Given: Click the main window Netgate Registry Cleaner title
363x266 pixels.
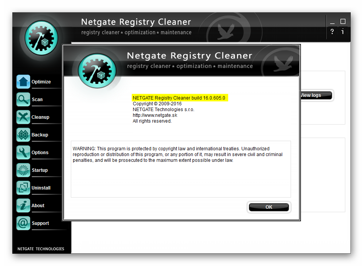Looking at the screenshot, I should (x=136, y=22).
